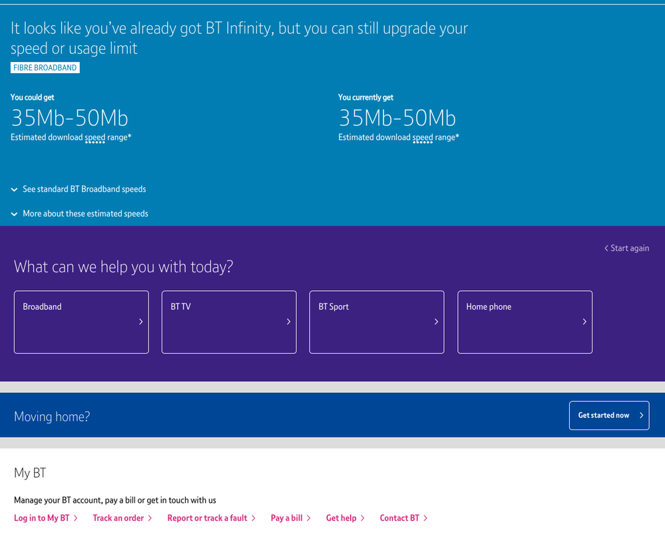Go to Report or track a fault
The height and width of the screenshot is (540, 665).
pyautogui.click(x=211, y=518)
